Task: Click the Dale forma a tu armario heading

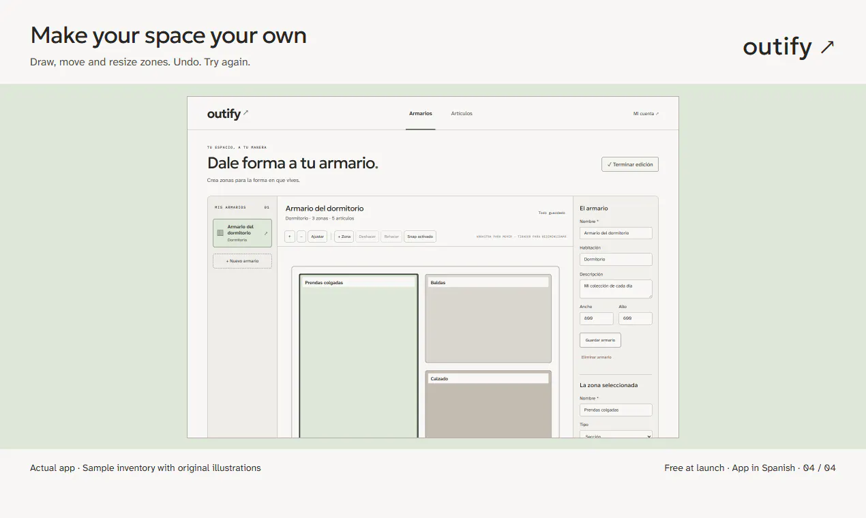Action: click(x=293, y=164)
